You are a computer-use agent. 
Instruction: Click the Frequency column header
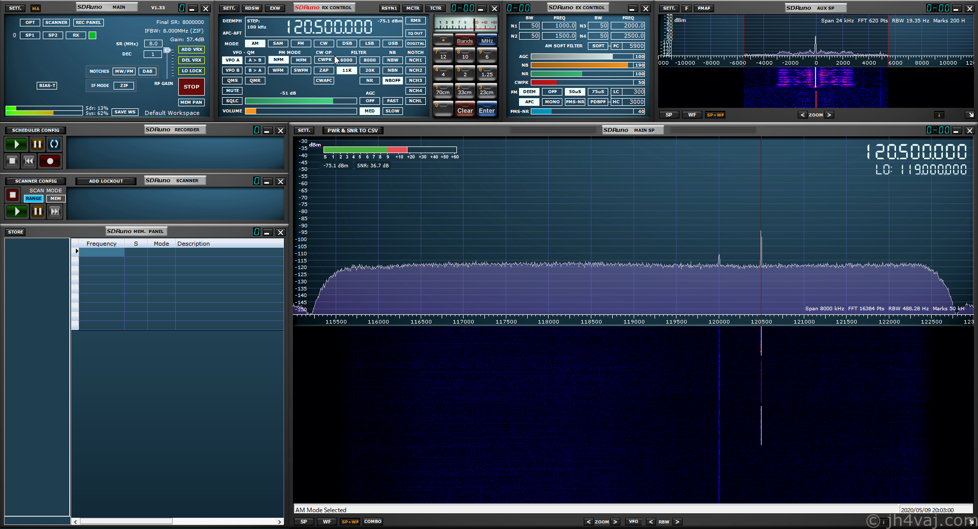tap(101, 244)
